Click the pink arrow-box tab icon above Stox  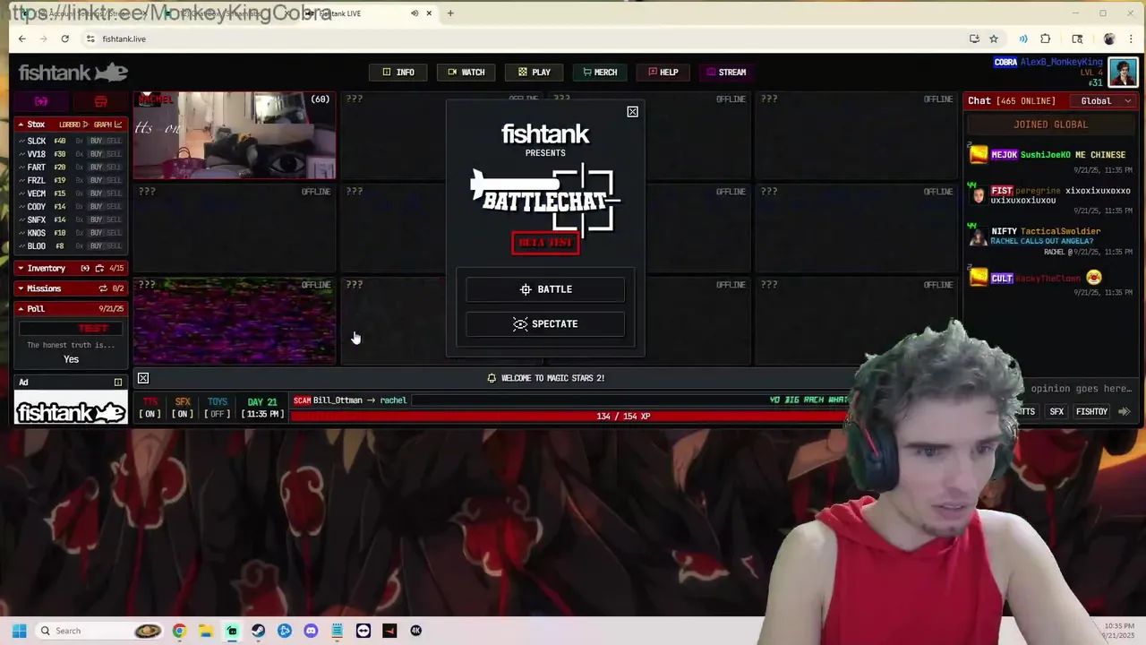pyautogui.click(x=41, y=101)
